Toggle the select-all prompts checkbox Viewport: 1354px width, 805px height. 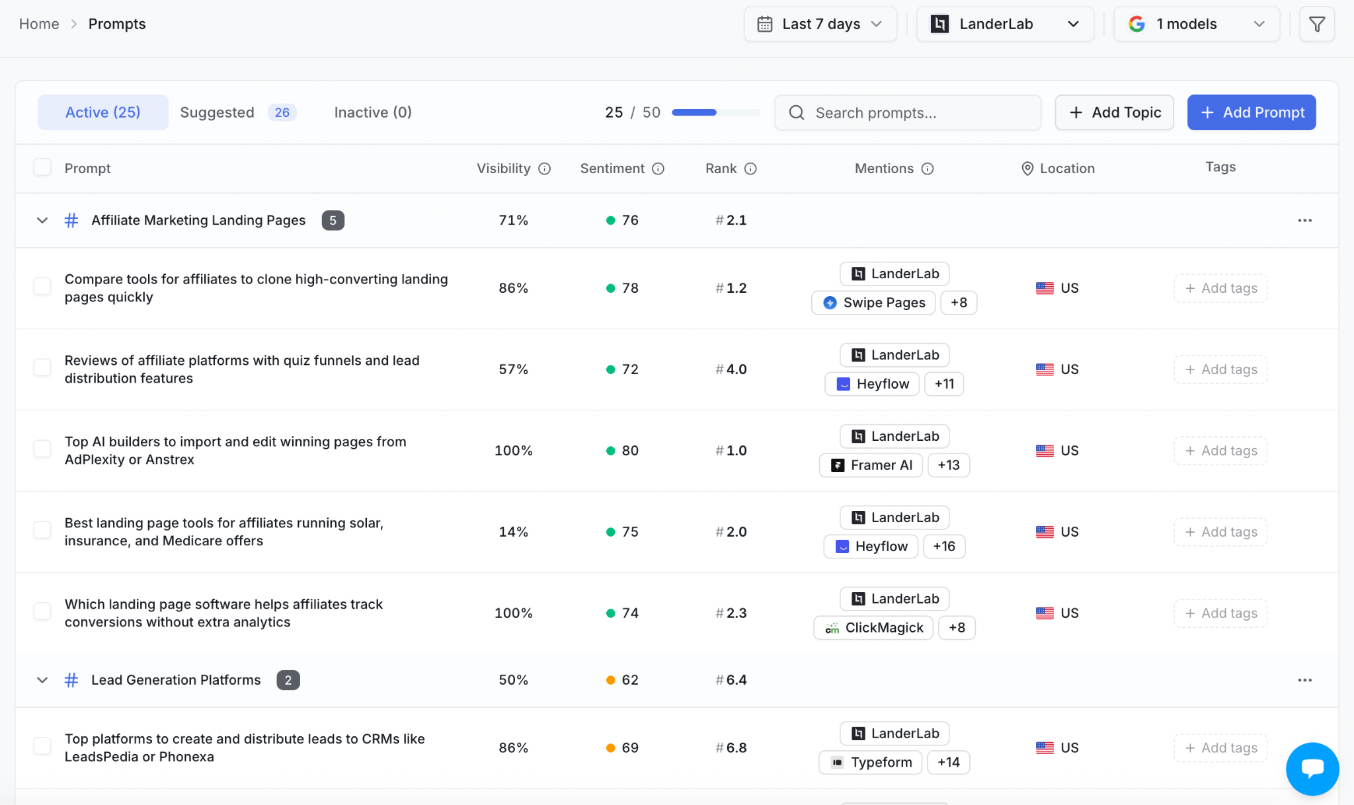tap(42, 167)
